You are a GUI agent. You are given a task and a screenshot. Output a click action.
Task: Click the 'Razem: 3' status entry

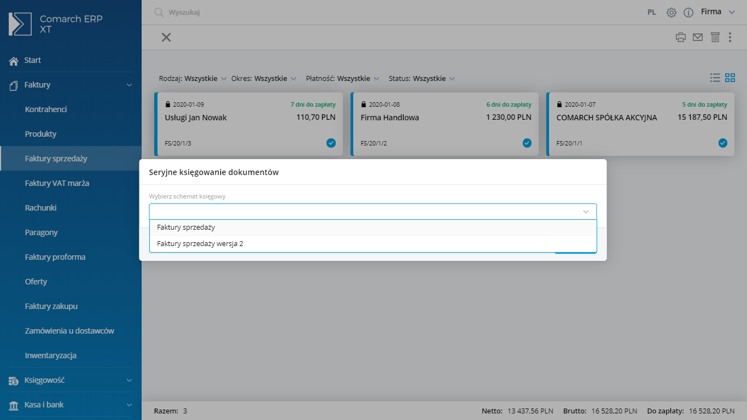pyautogui.click(x=171, y=411)
